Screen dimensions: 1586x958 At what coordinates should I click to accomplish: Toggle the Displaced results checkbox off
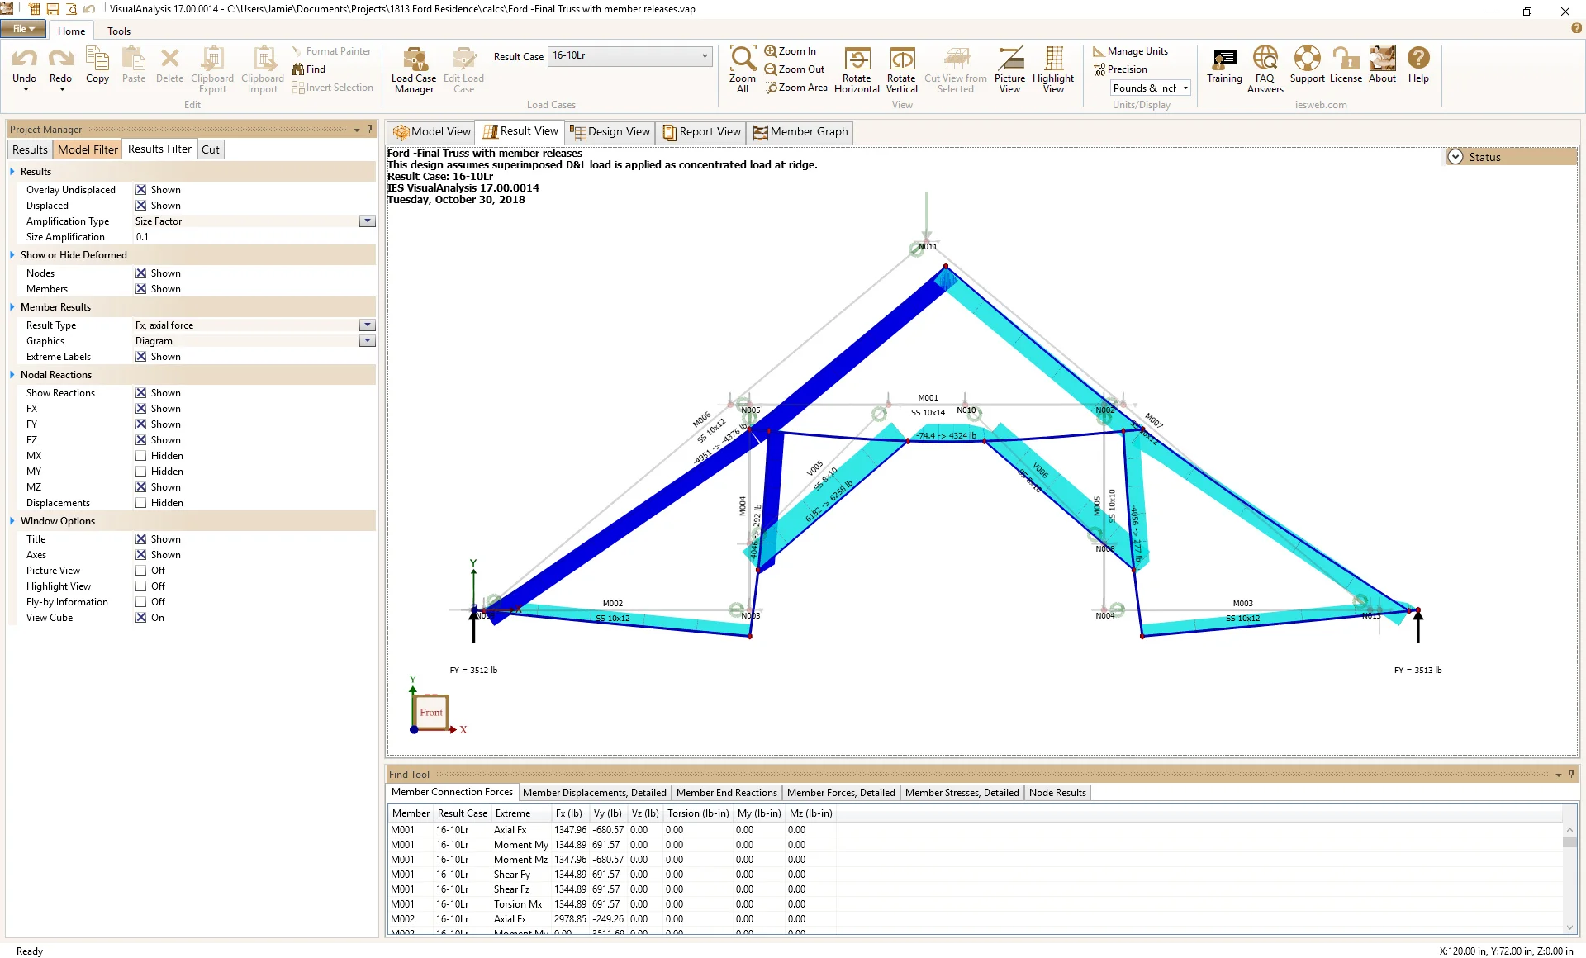(x=141, y=205)
